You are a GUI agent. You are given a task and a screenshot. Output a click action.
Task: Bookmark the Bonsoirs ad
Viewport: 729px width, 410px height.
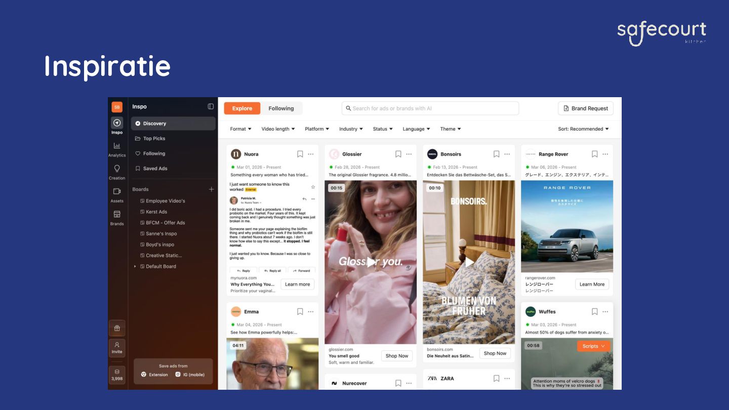(496, 154)
